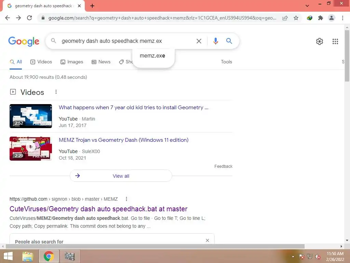Switch to Chrome taskbar icon
Image resolution: width=350 pixels, height=263 pixels.
click(x=49, y=256)
